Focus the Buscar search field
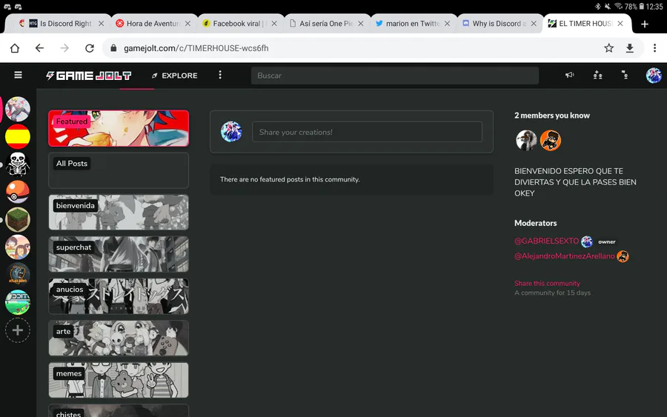 (x=395, y=76)
